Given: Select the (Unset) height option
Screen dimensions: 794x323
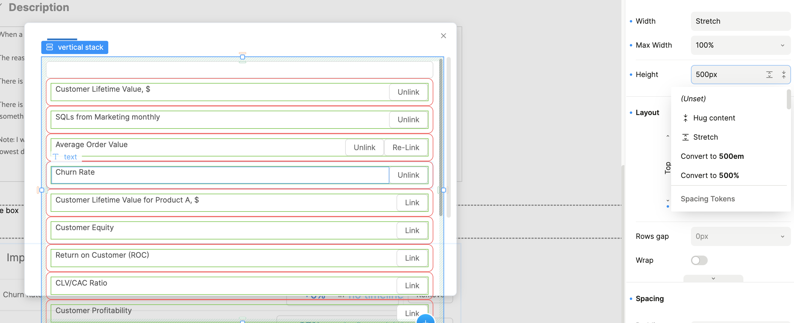Looking at the screenshot, I should (x=693, y=99).
